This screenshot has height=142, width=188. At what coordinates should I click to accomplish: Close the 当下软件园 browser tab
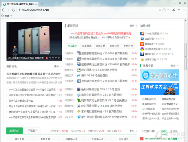coord(36,4)
